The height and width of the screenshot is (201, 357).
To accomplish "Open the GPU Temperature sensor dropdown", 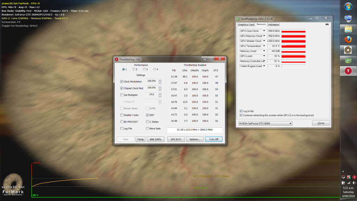I will pos(264,46).
